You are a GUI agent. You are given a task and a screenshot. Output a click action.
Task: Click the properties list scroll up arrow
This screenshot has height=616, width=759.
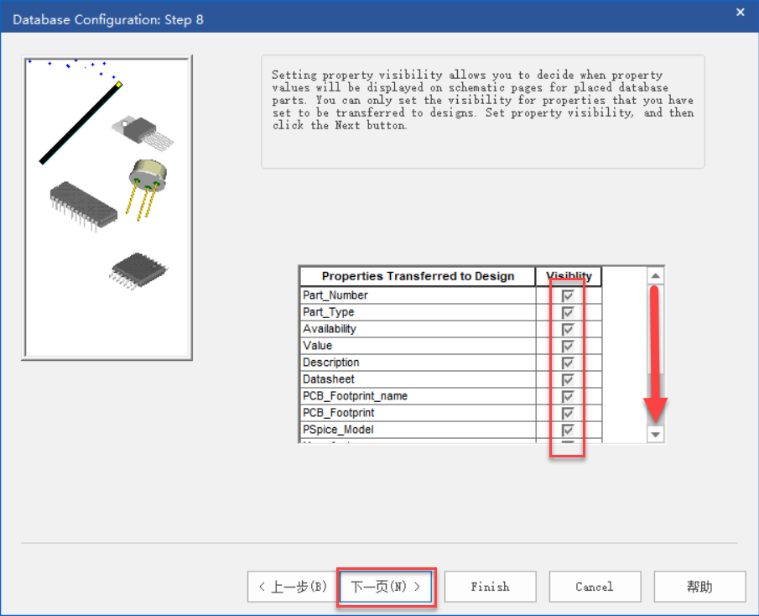click(656, 276)
